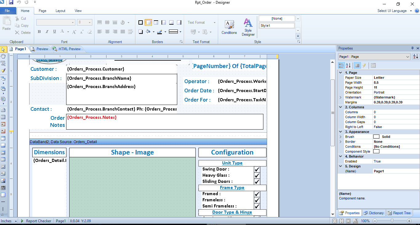Click the Inches unit selector
The width and height of the screenshot is (420, 225).
(8, 221)
